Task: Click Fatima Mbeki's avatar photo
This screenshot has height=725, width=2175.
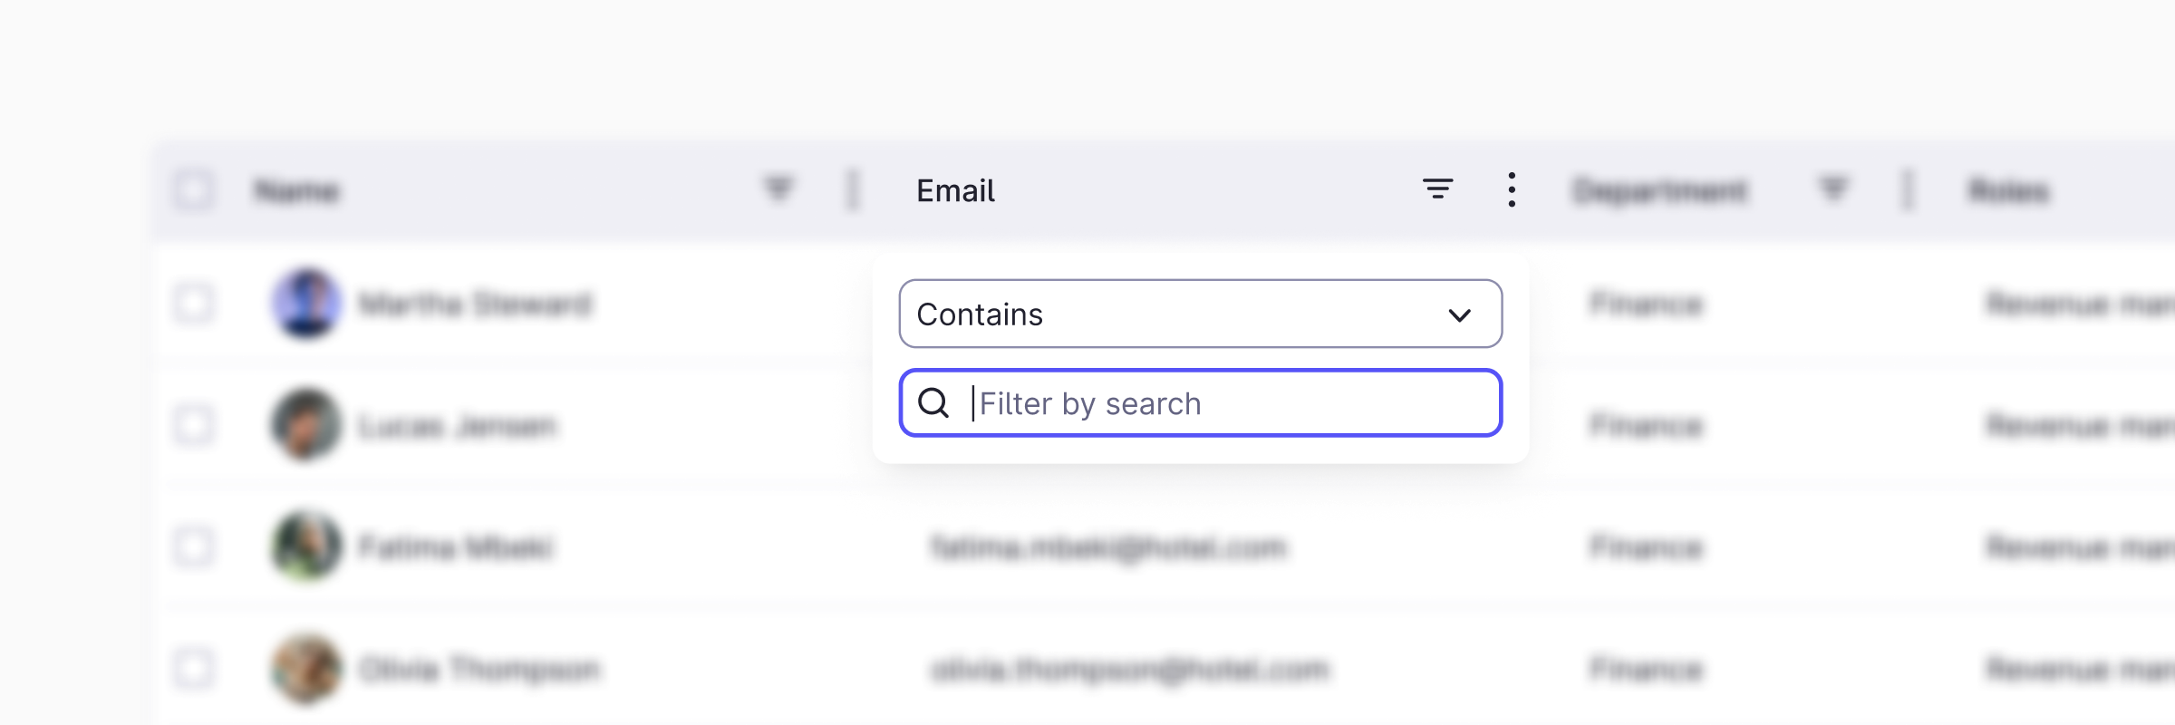Action: pos(306,546)
